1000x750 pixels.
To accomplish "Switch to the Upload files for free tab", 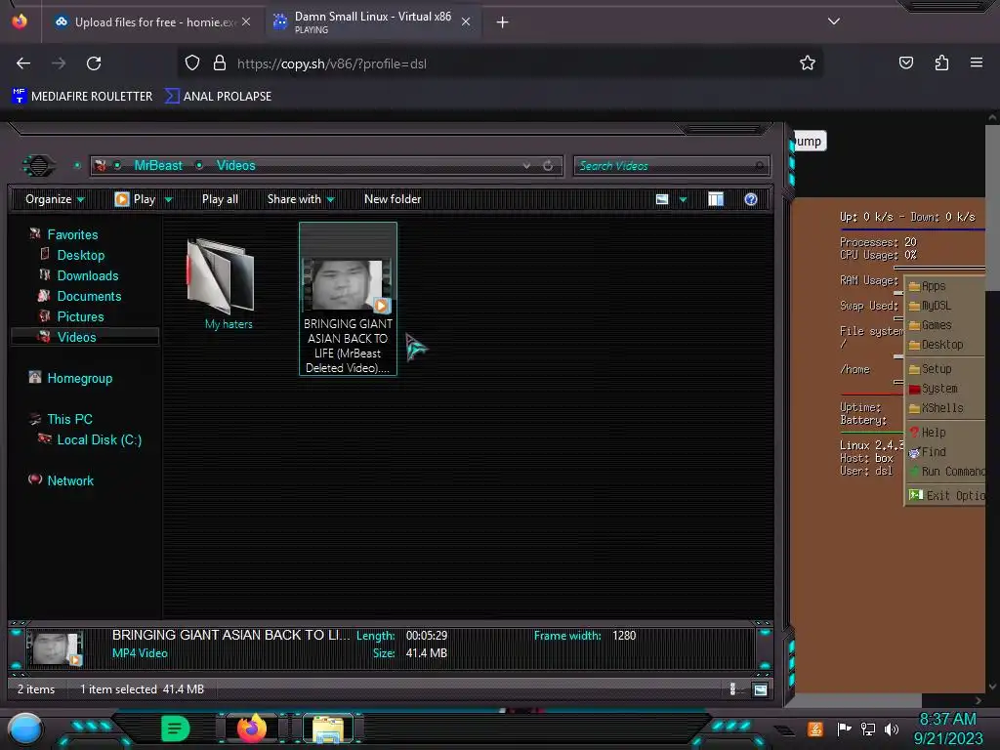I will [153, 22].
